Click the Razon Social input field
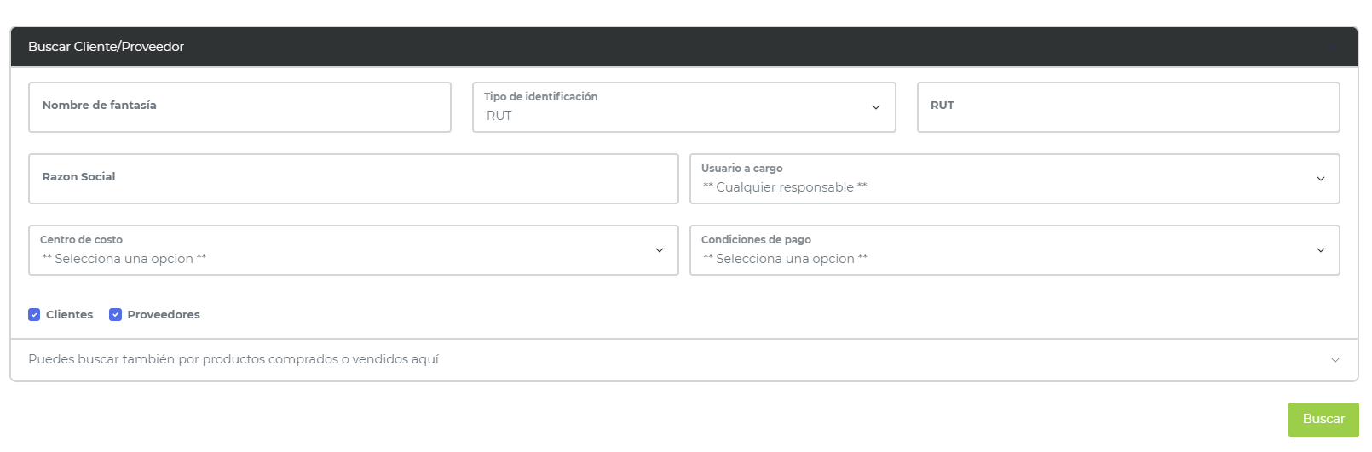The width and height of the screenshot is (1372, 452). coord(353,179)
